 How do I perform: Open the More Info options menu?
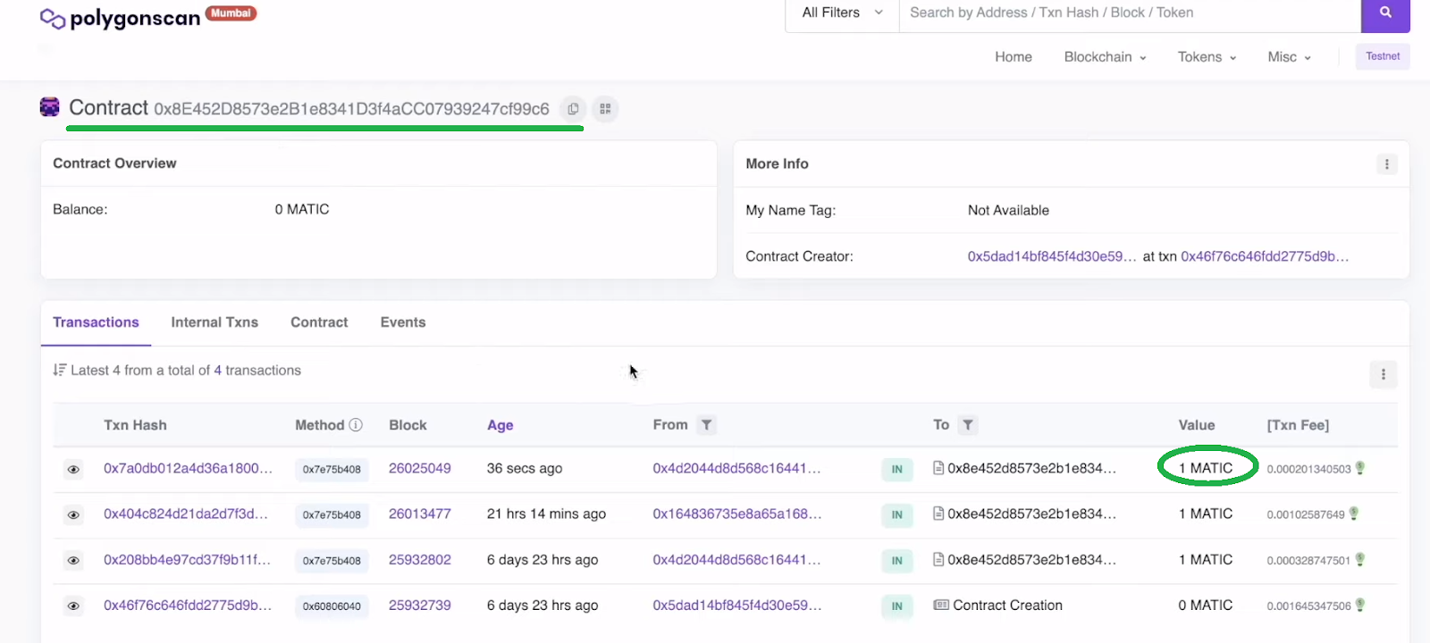coord(1386,164)
